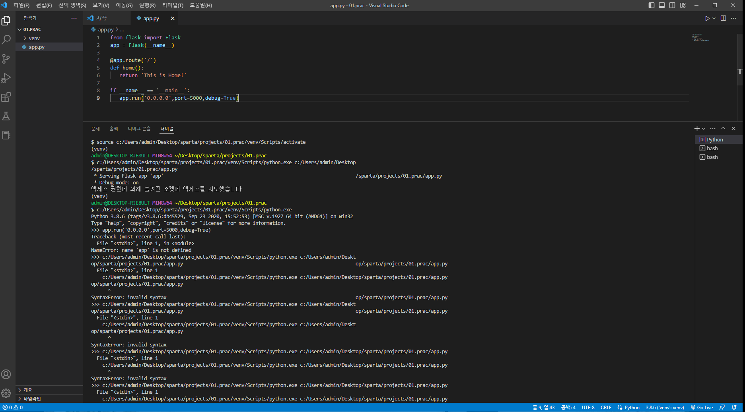
Task: Switch to the 문제 panel tab
Action: [95, 128]
